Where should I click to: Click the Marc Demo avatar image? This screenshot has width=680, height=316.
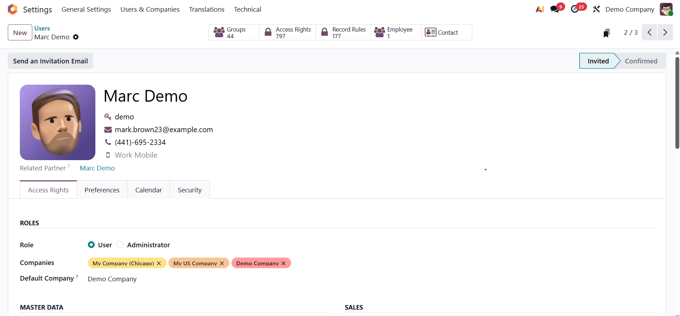pos(57,122)
